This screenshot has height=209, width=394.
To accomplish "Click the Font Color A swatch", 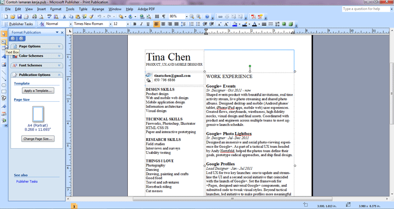I will click(254, 24).
